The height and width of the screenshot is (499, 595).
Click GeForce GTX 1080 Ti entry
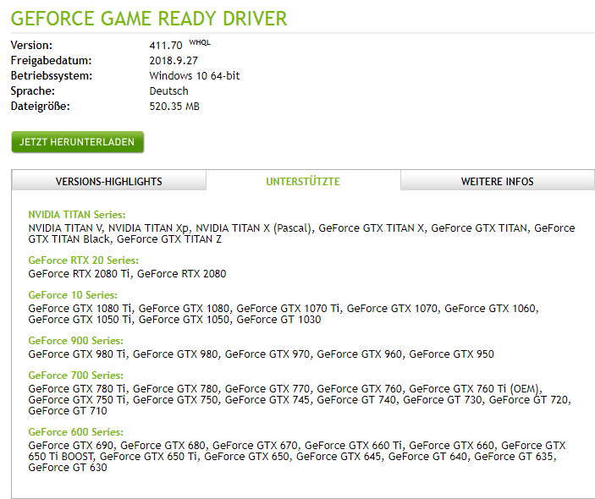80,308
